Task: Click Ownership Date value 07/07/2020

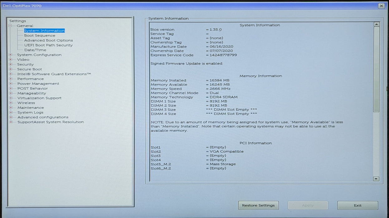Action: click(221, 51)
